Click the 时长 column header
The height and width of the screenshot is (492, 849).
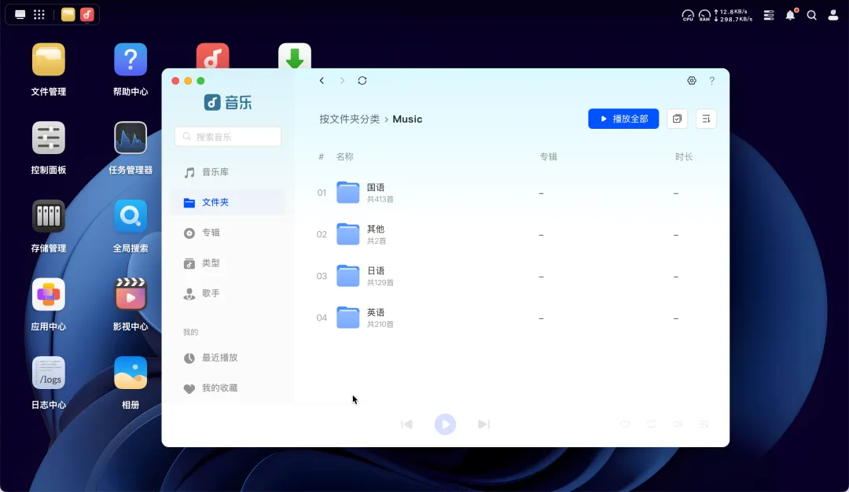(x=683, y=157)
